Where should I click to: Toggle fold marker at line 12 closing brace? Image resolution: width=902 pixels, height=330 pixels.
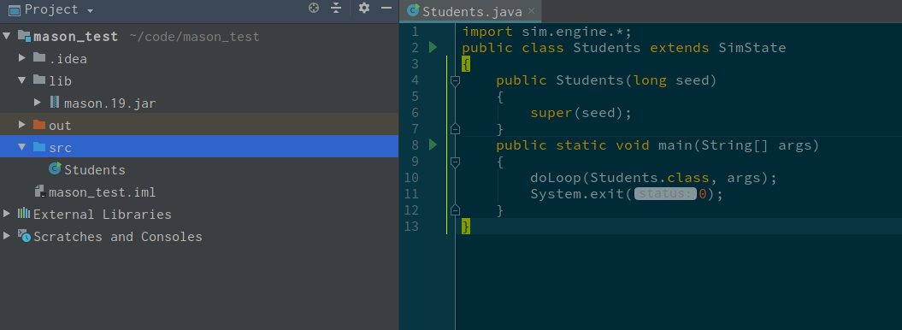[455, 209]
